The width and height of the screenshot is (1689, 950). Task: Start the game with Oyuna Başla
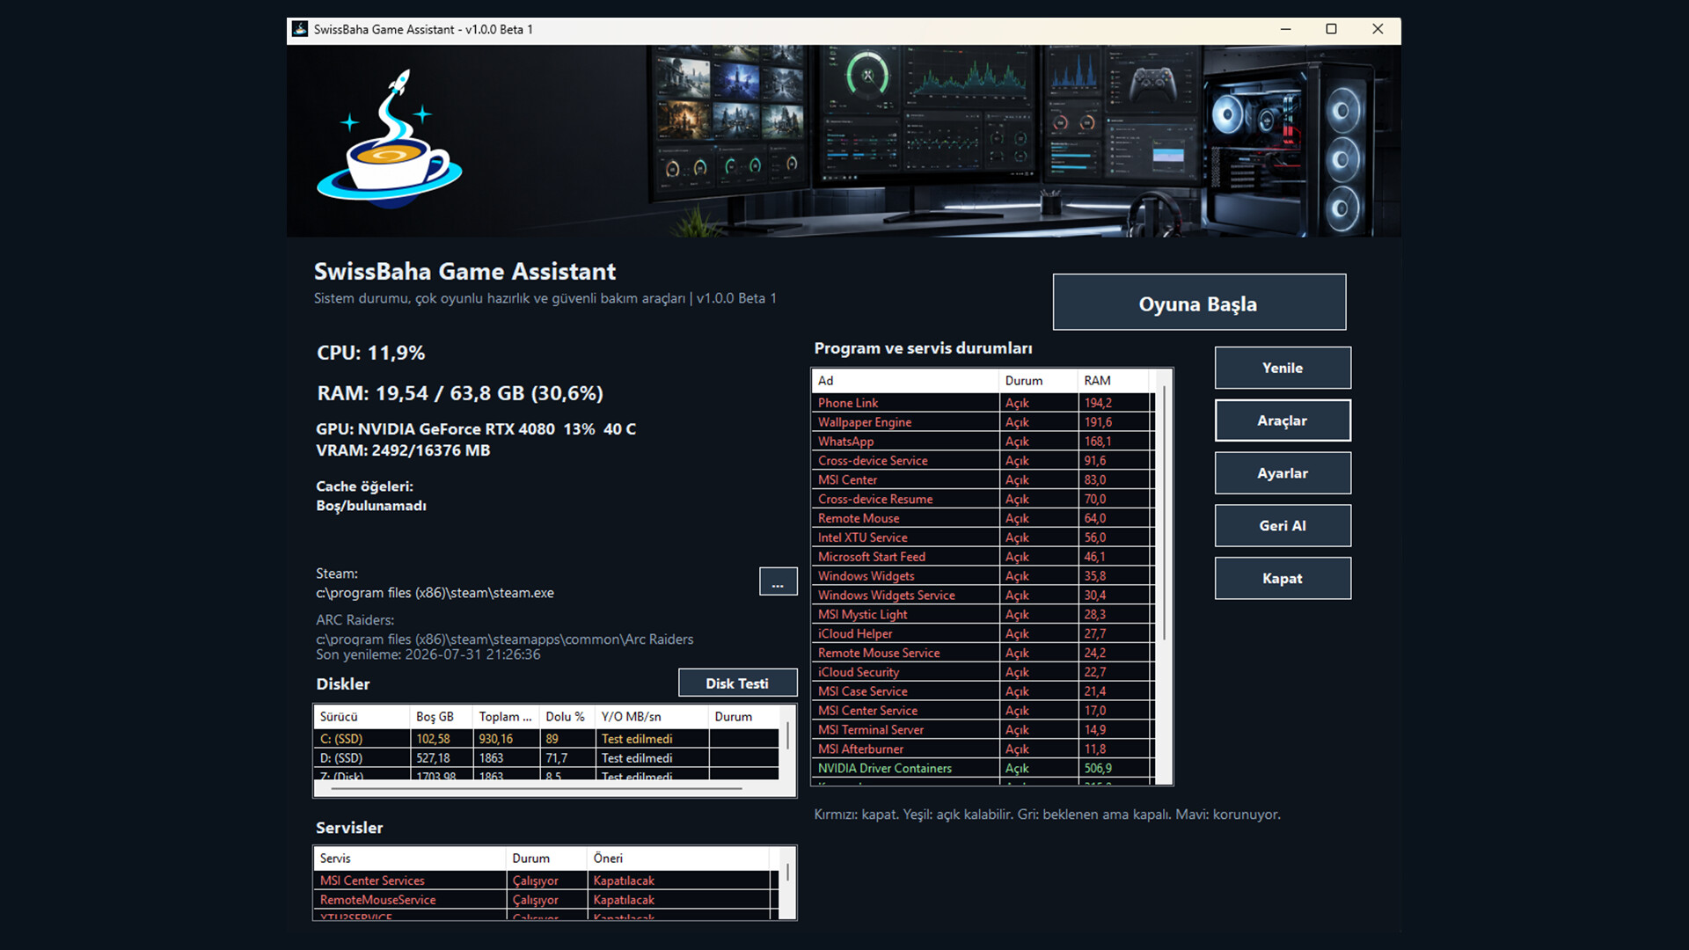(x=1199, y=303)
